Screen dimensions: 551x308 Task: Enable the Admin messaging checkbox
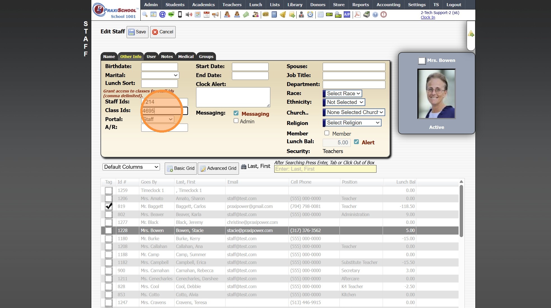coord(236,121)
